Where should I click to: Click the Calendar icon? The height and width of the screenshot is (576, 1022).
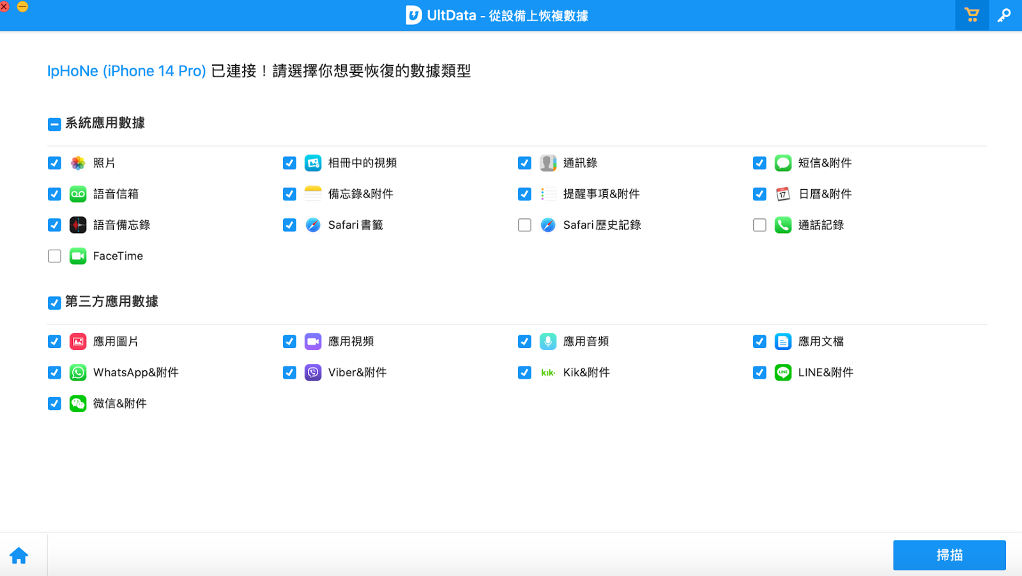[x=783, y=194]
